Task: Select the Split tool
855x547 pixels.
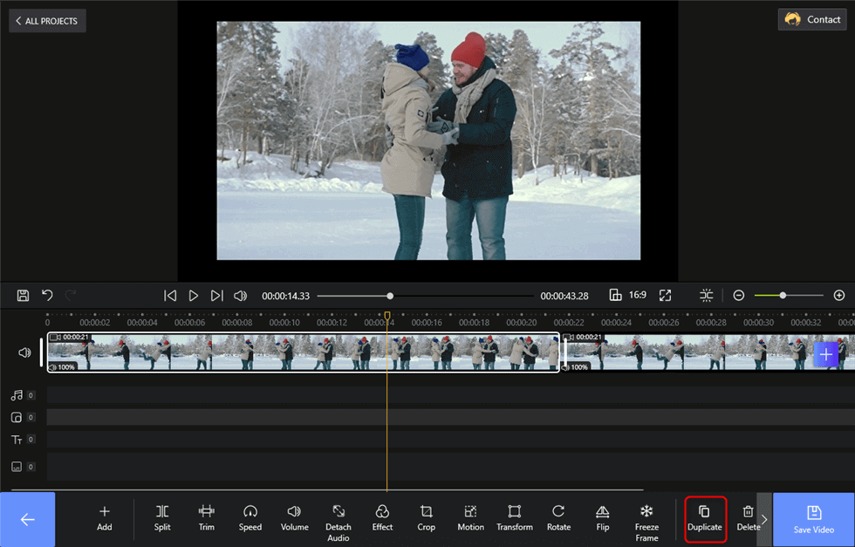Action: [x=162, y=518]
